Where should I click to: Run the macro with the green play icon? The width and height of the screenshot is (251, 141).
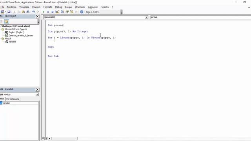click(43, 12)
